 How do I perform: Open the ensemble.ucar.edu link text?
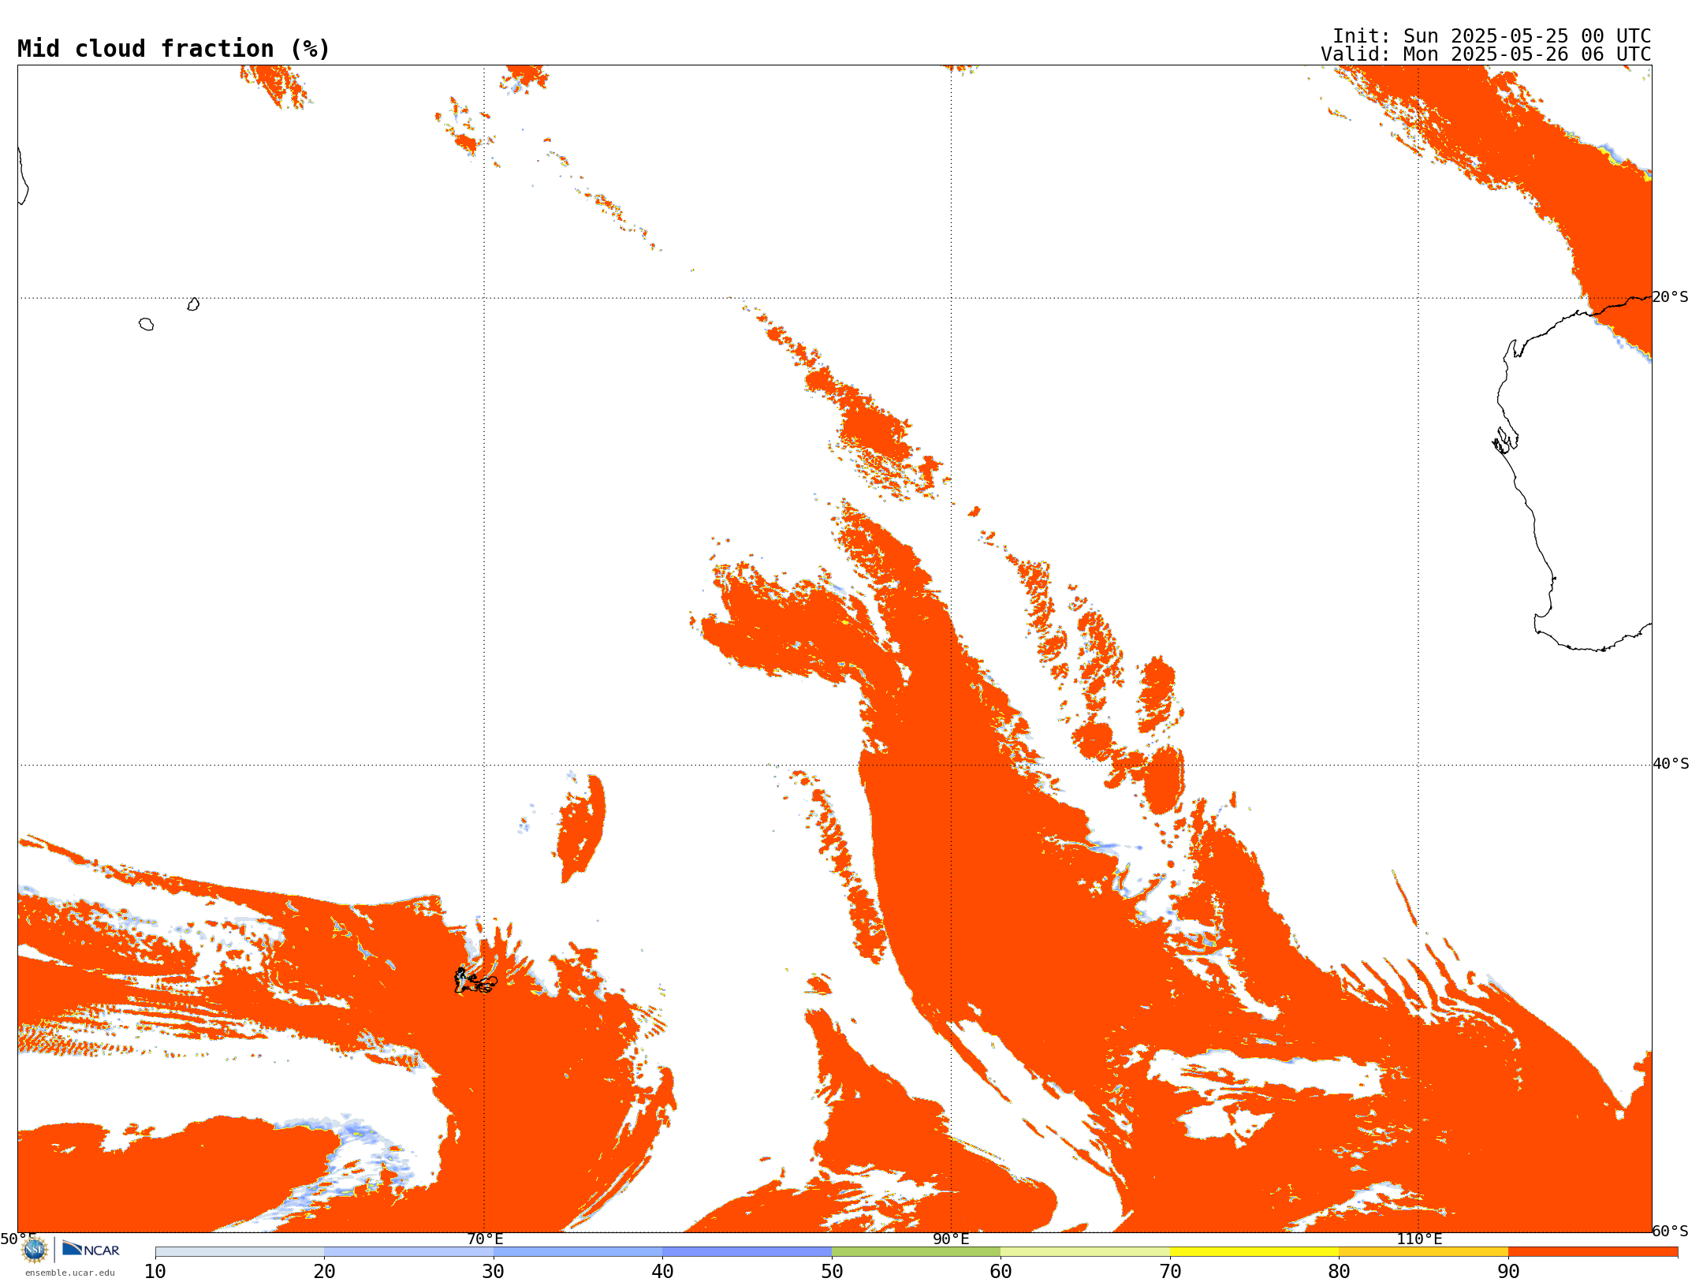click(70, 1273)
